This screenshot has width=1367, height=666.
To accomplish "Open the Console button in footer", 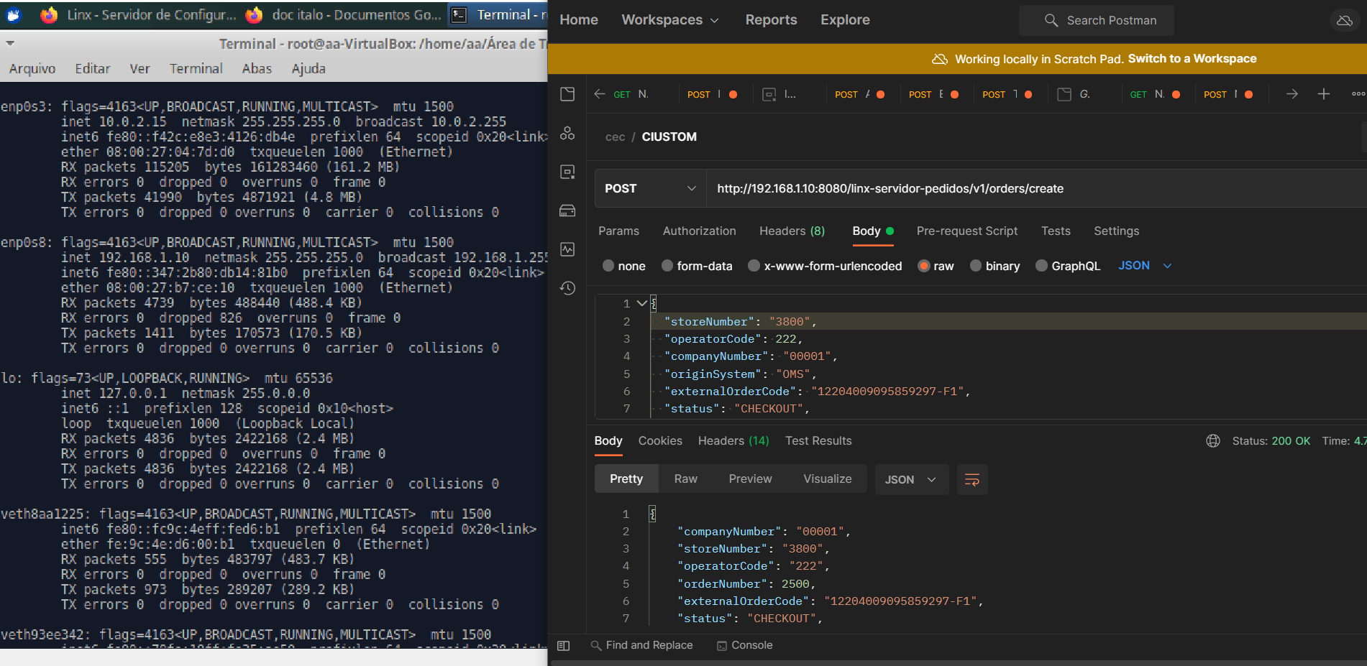I will 745,645.
